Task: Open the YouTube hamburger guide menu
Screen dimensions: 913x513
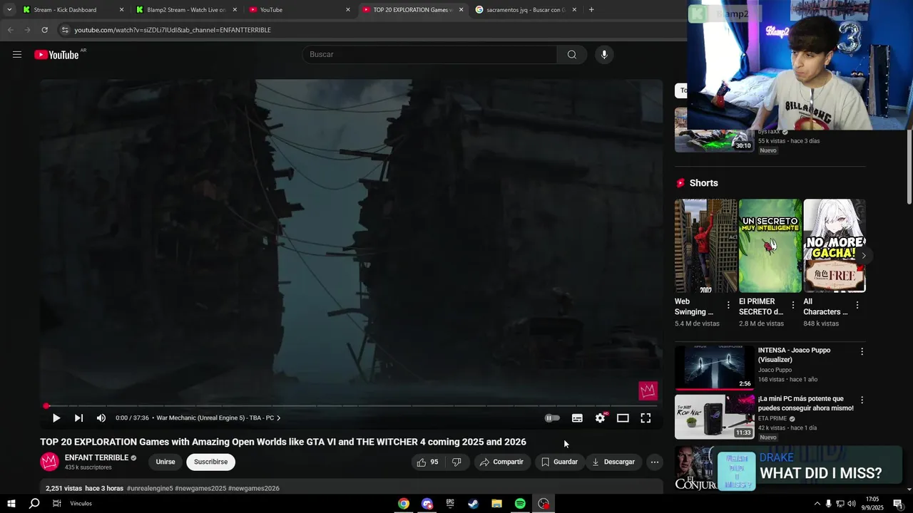Action: click(x=17, y=55)
